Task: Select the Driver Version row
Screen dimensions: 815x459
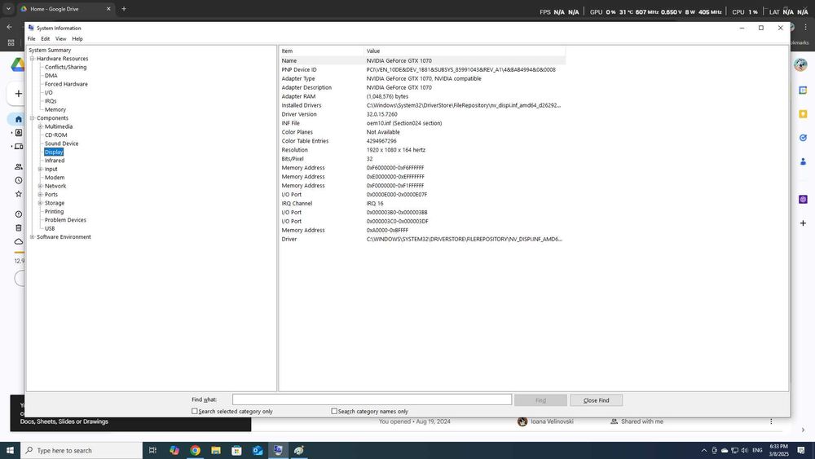Action: pyautogui.click(x=422, y=114)
